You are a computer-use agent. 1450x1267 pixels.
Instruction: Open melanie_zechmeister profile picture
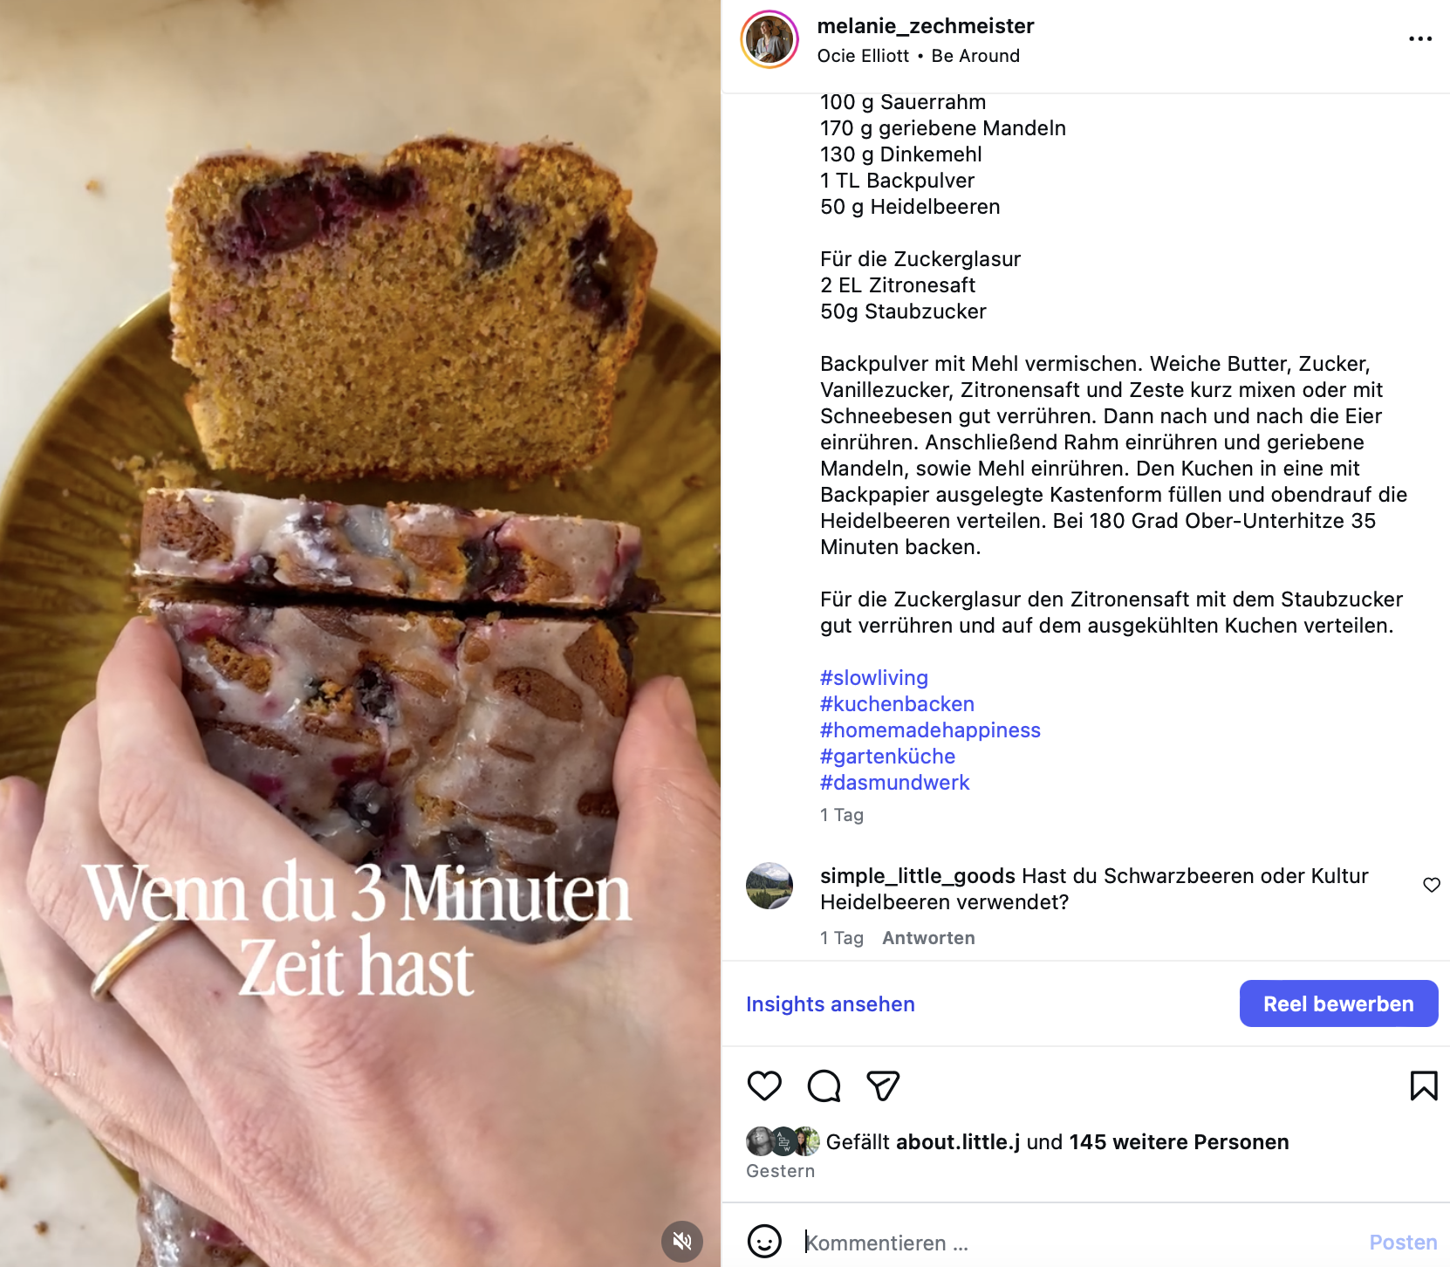(x=769, y=39)
